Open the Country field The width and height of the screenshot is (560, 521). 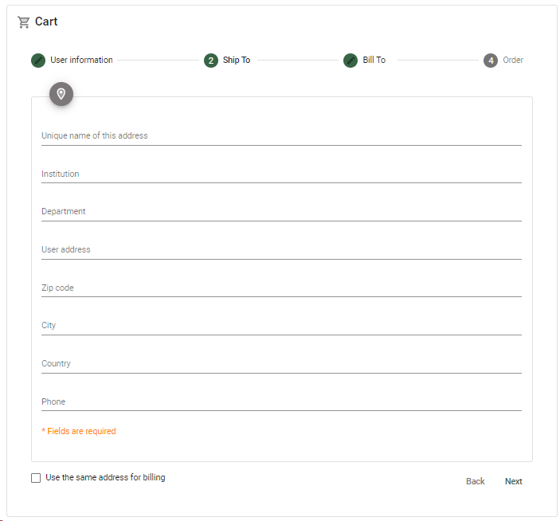click(281, 364)
